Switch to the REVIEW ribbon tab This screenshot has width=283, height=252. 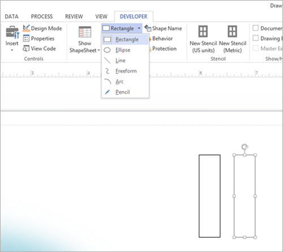[74, 16]
